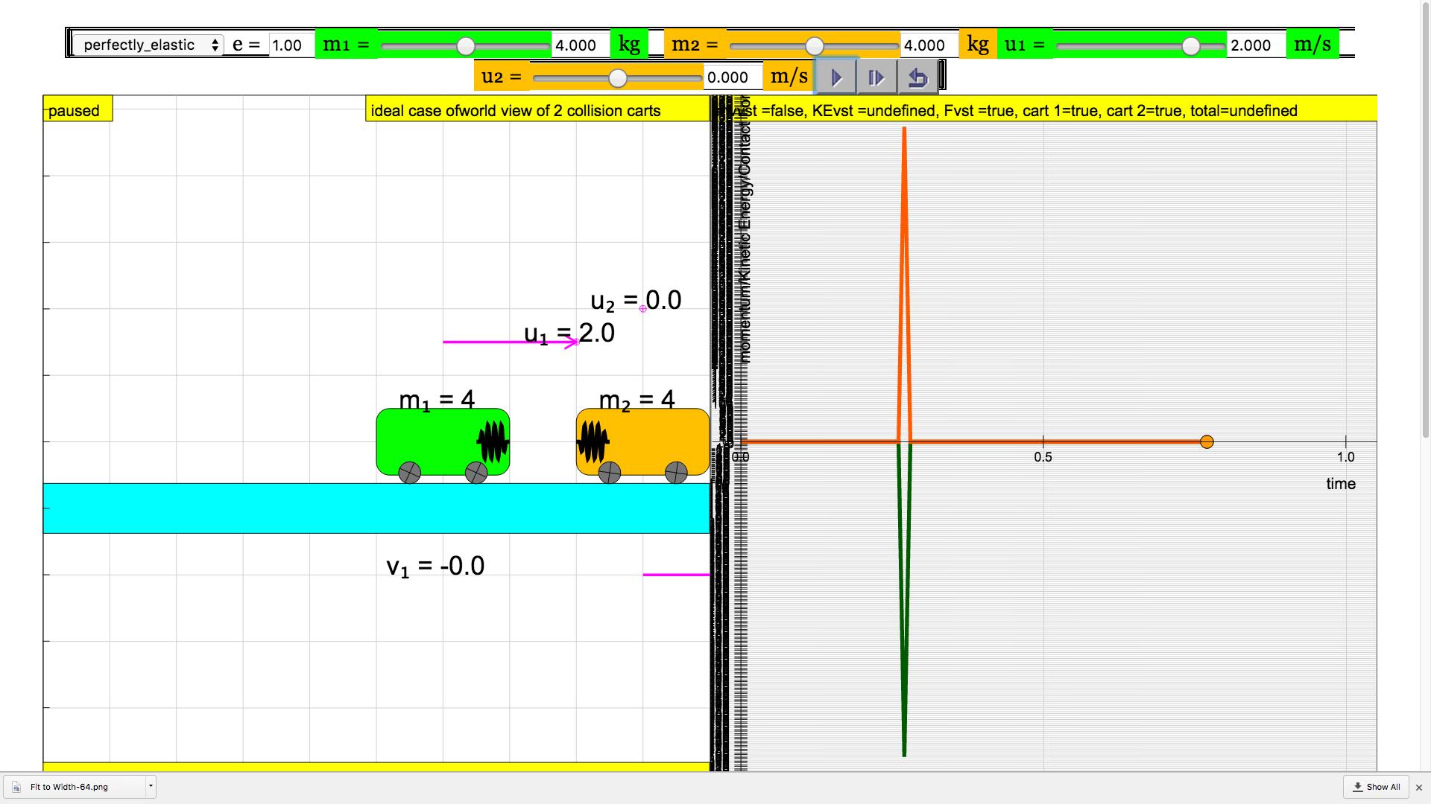Click the spring bumper on the orange cart
Screen dimensions: 1431x804
point(593,442)
